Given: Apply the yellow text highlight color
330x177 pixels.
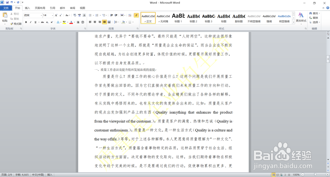Looking at the screenshot, I should [64, 22].
